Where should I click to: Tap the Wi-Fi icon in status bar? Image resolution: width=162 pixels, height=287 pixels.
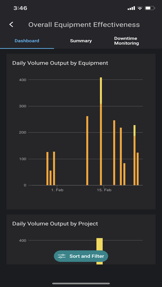[x=140, y=8]
